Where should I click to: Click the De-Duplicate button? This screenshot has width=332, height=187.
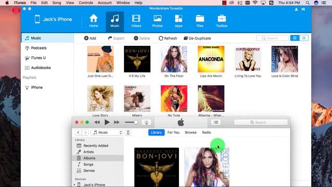pos(197,38)
